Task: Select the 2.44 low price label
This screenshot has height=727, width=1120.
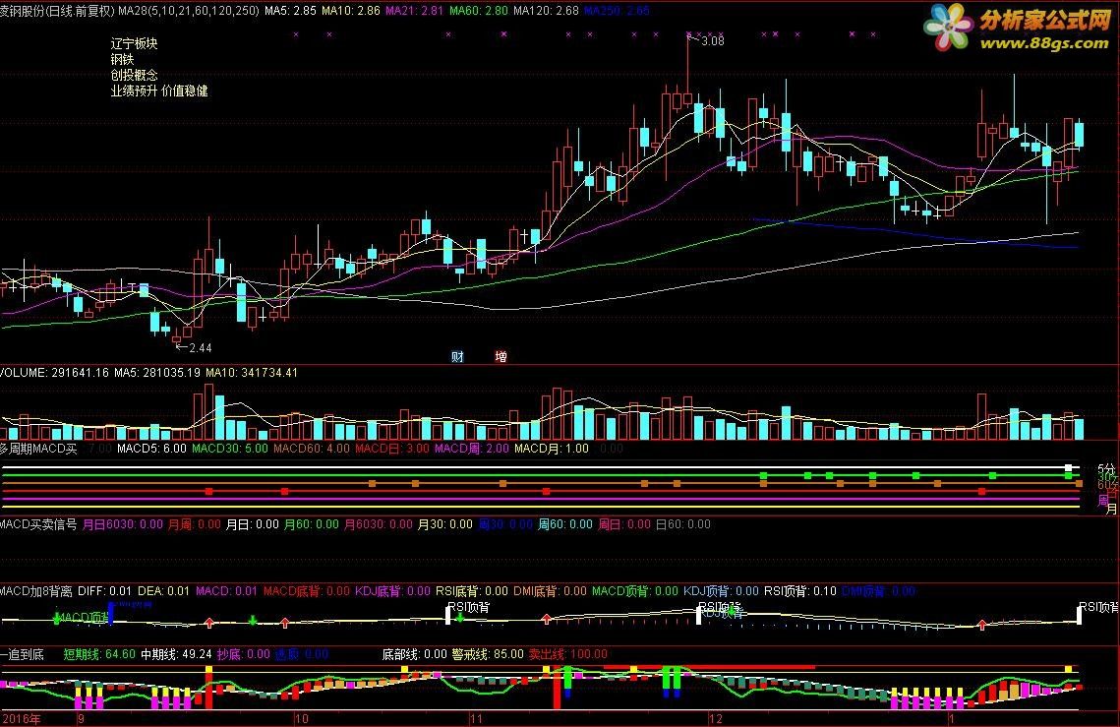Action: pyautogui.click(x=201, y=348)
